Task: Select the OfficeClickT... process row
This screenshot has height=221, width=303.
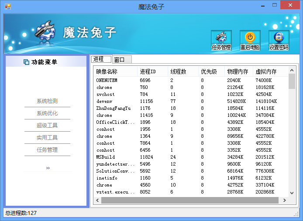Action: tap(191, 122)
